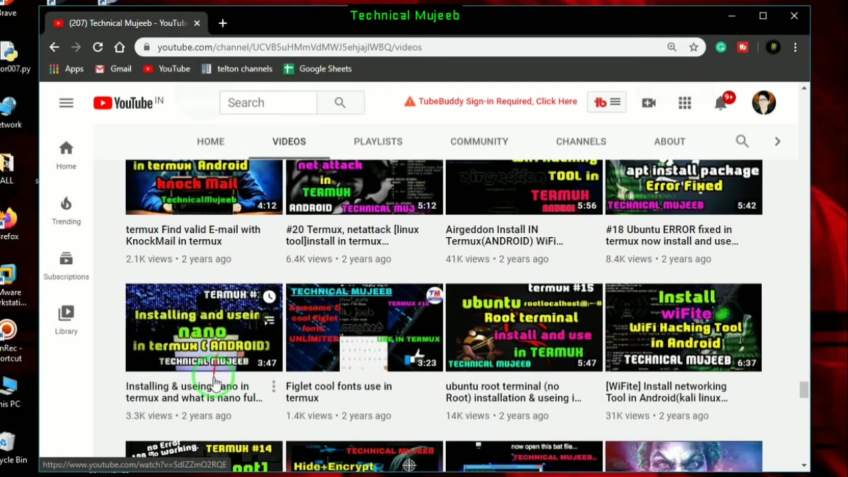Click the search magnifier button next to Search box
848x477 pixels.
(x=341, y=103)
